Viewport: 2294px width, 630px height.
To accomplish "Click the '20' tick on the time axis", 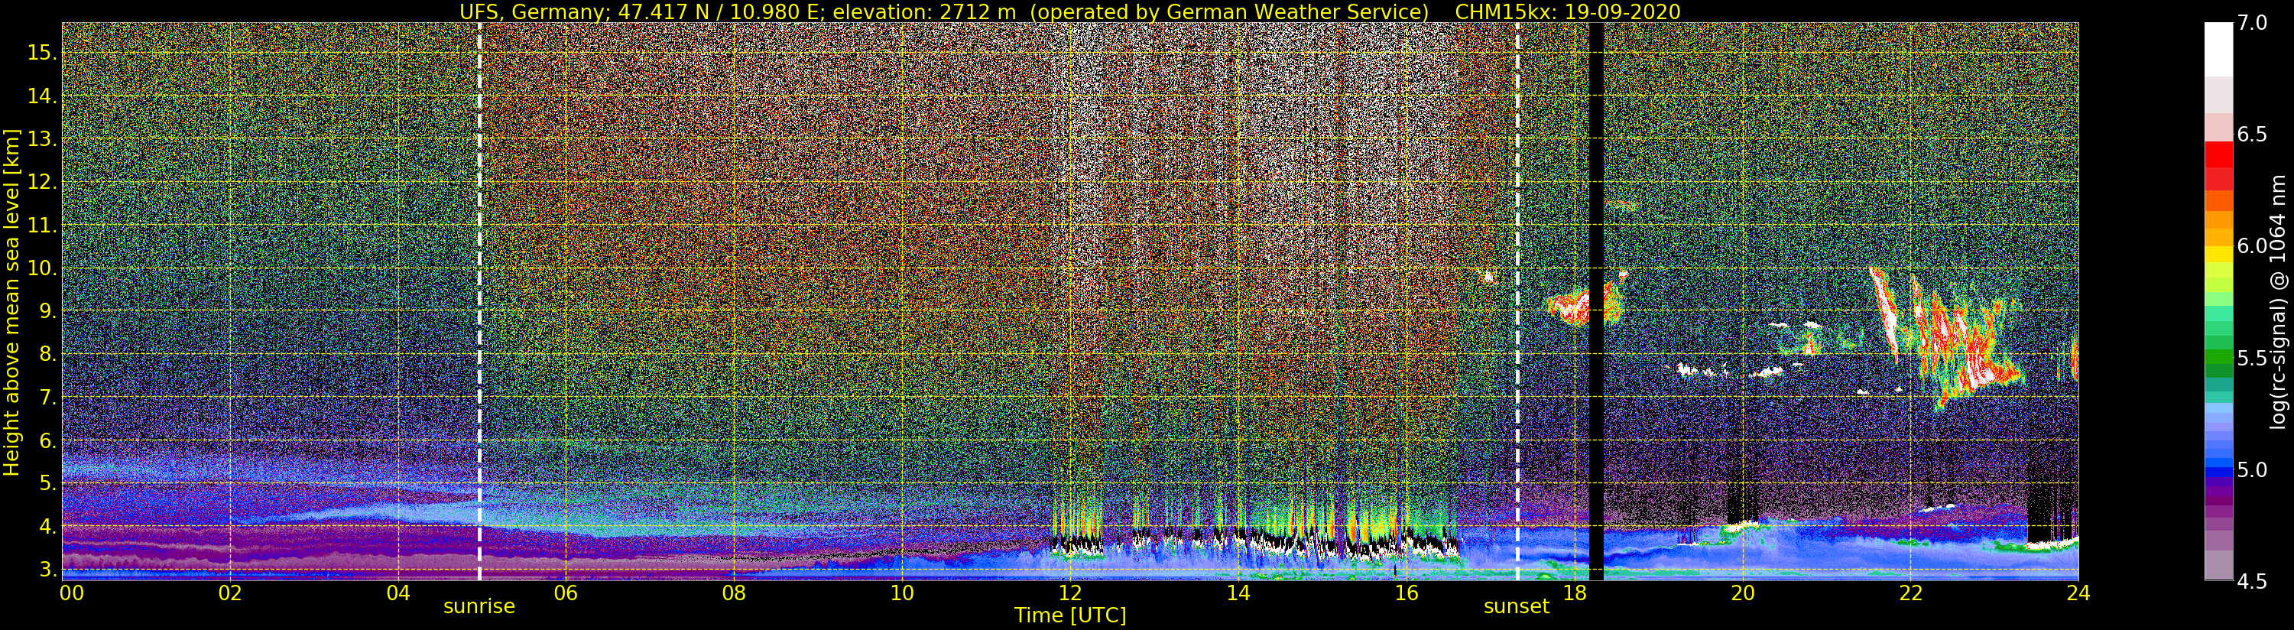I will click(1742, 593).
